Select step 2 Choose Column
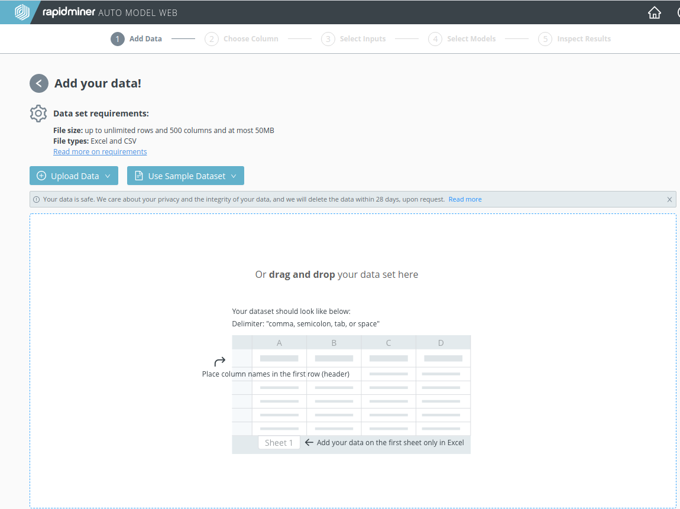The image size is (680, 509). (241, 39)
